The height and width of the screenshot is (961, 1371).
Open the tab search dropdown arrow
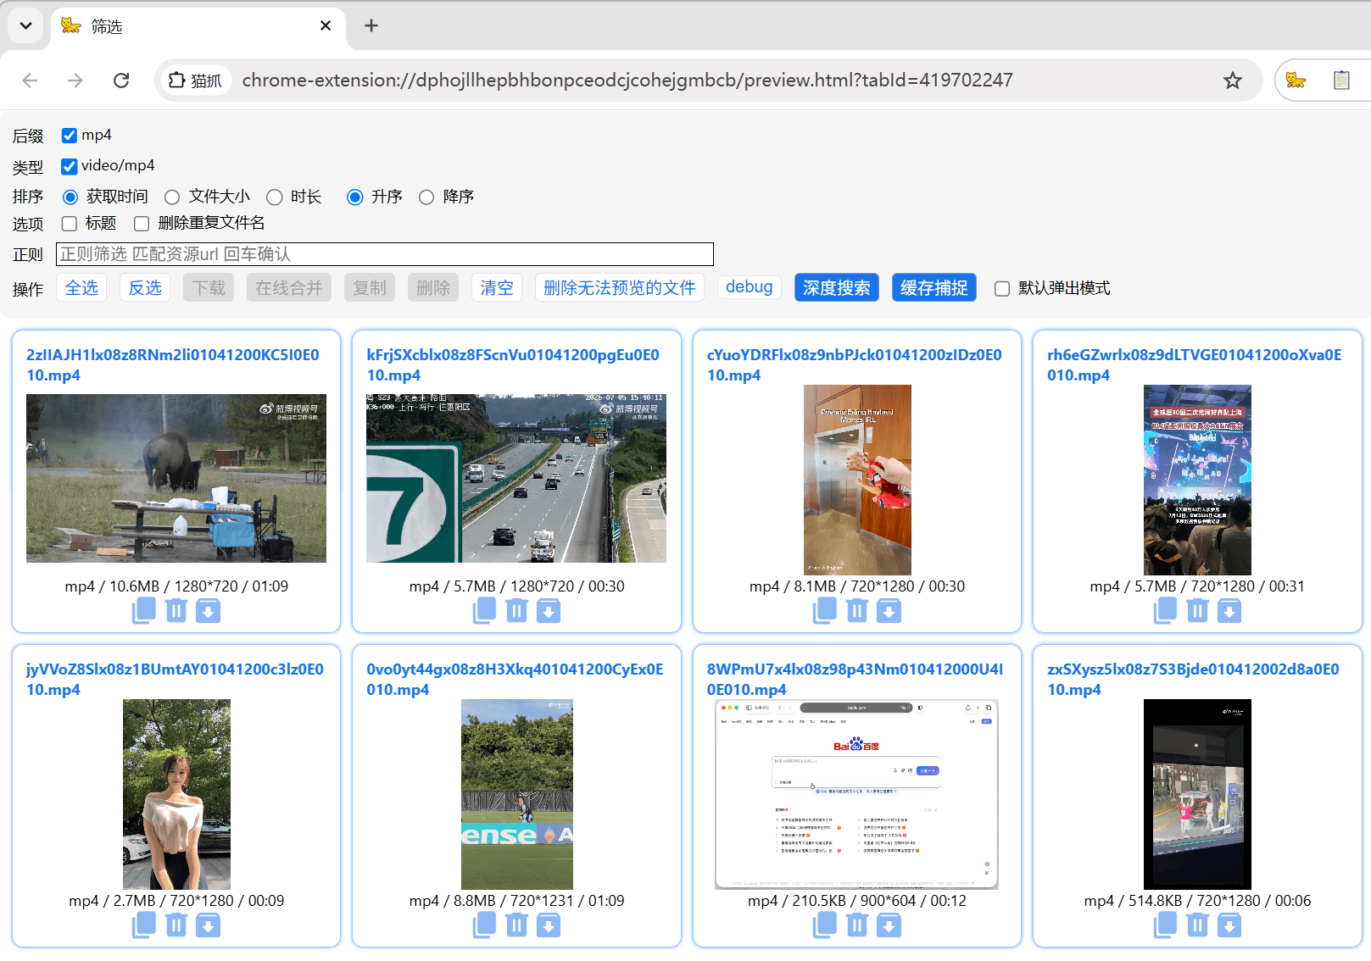click(26, 25)
